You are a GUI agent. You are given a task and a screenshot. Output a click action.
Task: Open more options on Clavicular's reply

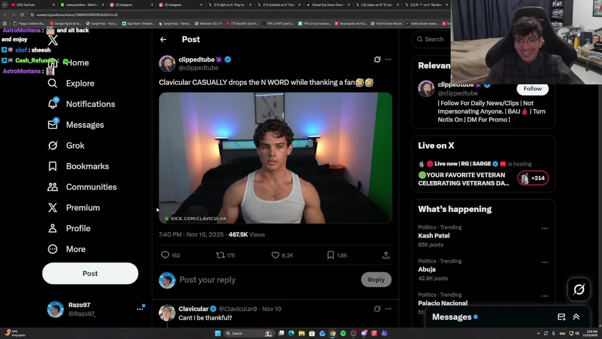[388, 309]
